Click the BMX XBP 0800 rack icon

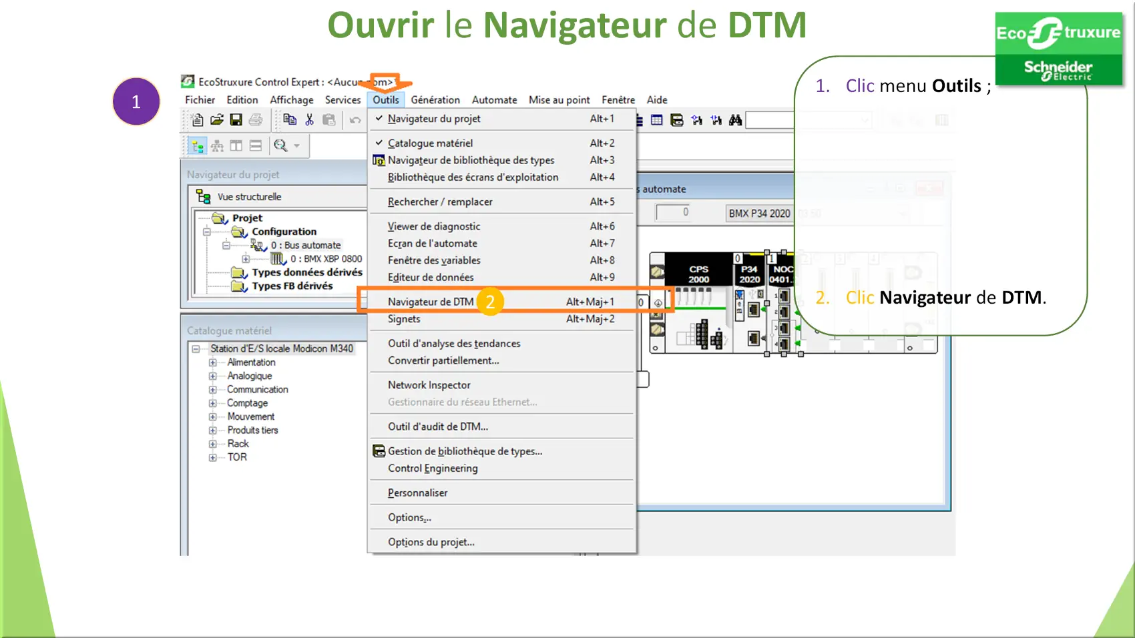(278, 259)
